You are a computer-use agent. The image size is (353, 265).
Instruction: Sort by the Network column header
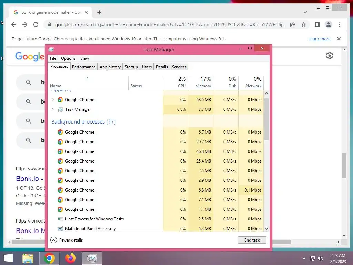[x=251, y=82]
